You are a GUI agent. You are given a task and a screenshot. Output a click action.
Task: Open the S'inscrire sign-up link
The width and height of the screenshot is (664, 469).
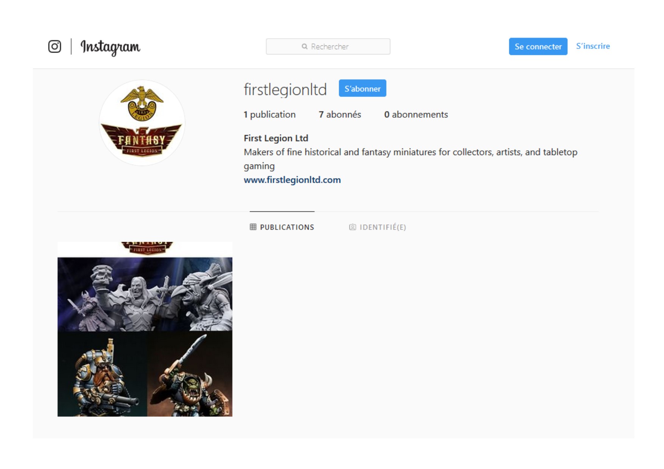593,46
